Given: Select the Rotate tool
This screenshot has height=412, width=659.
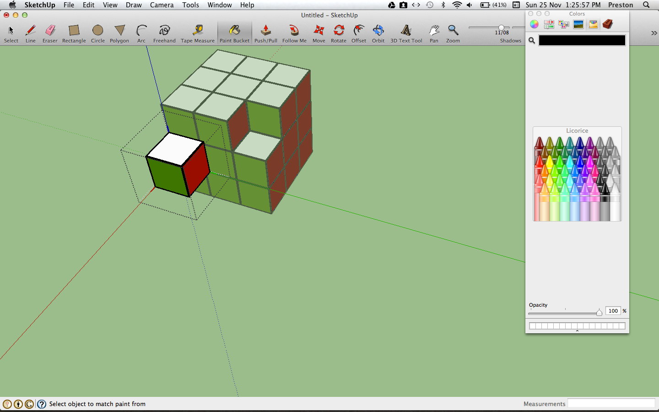Looking at the screenshot, I should point(338,30).
